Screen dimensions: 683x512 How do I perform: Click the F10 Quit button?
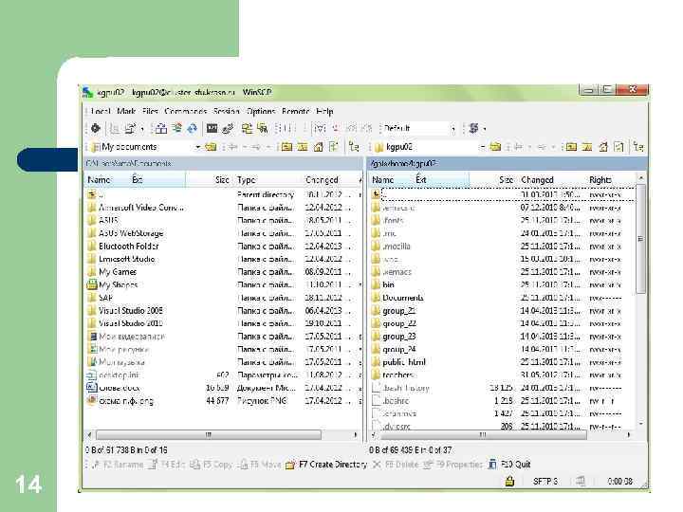pyautogui.click(x=509, y=465)
